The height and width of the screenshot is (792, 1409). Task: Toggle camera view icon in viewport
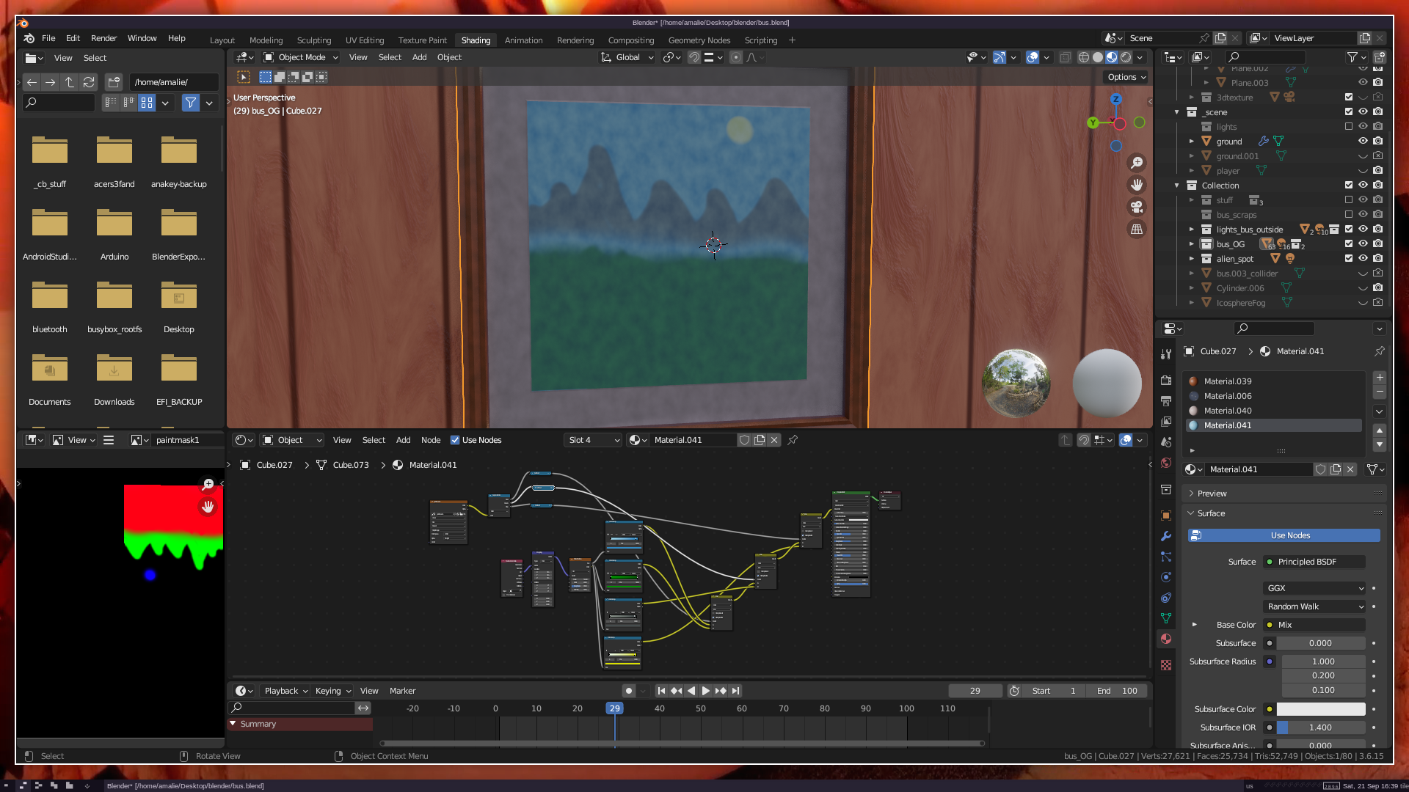click(1137, 207)
